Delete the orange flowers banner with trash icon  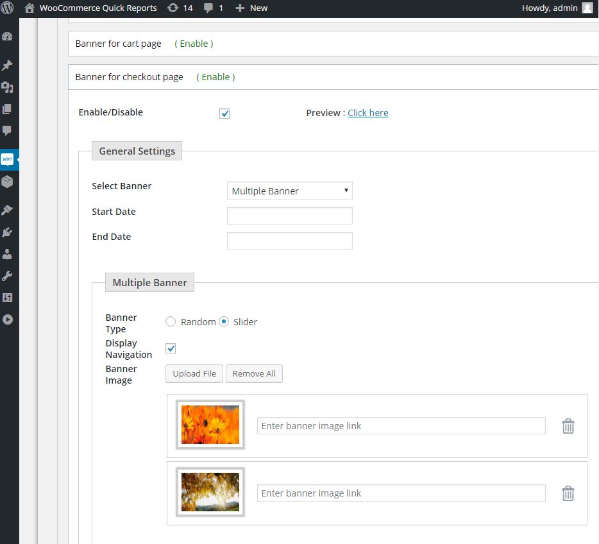click(x=568, y=426)
